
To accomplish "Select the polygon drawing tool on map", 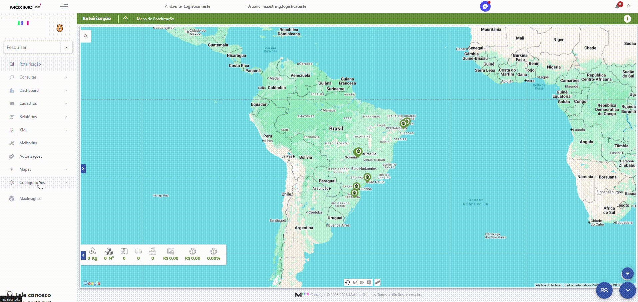I will [x=355, y=282].
